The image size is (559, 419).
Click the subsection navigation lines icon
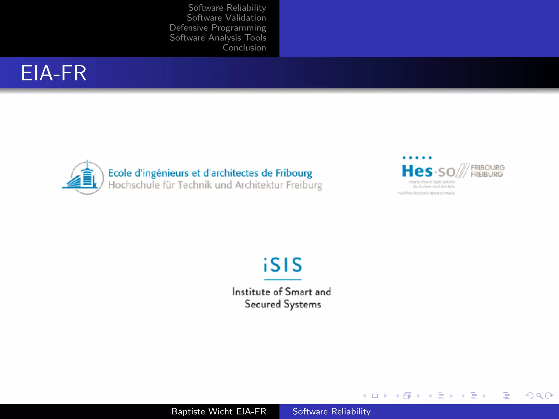pos(441,396)
